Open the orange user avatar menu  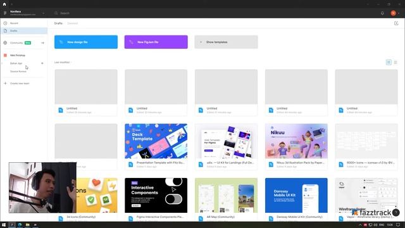(x=393, y=13)
